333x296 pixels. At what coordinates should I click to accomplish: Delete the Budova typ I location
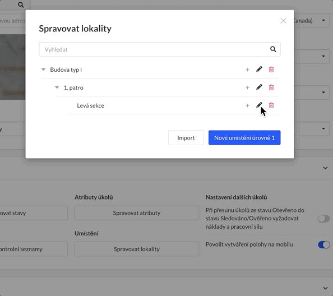pyautogui.click(x=271, y=70)
